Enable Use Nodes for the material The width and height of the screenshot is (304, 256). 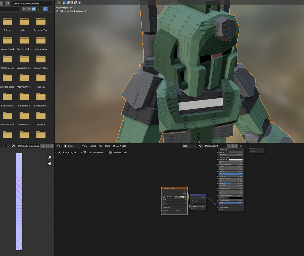pyautogui.click(x=114, y=146)
